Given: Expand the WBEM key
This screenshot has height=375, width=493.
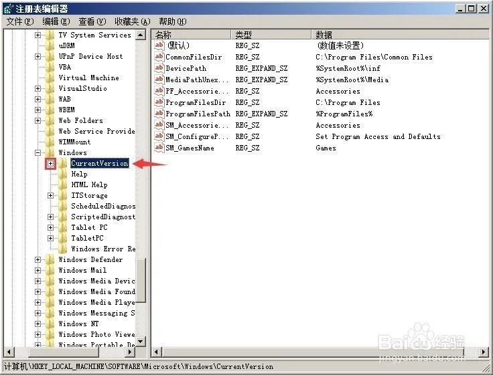Looking at the screenshot, I should coord(38,110).
